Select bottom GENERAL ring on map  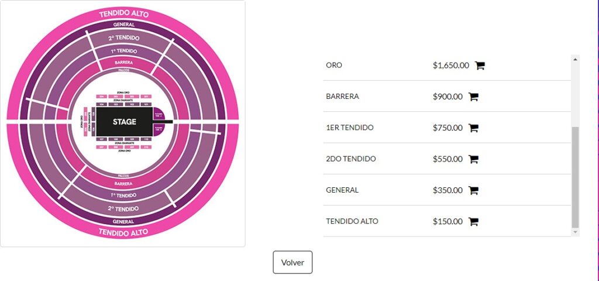(123, 221)
